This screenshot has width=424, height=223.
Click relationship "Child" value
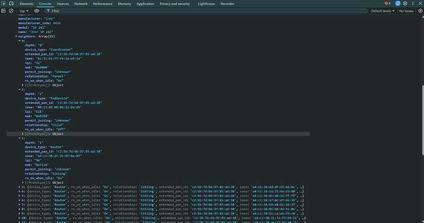[57, 125]
